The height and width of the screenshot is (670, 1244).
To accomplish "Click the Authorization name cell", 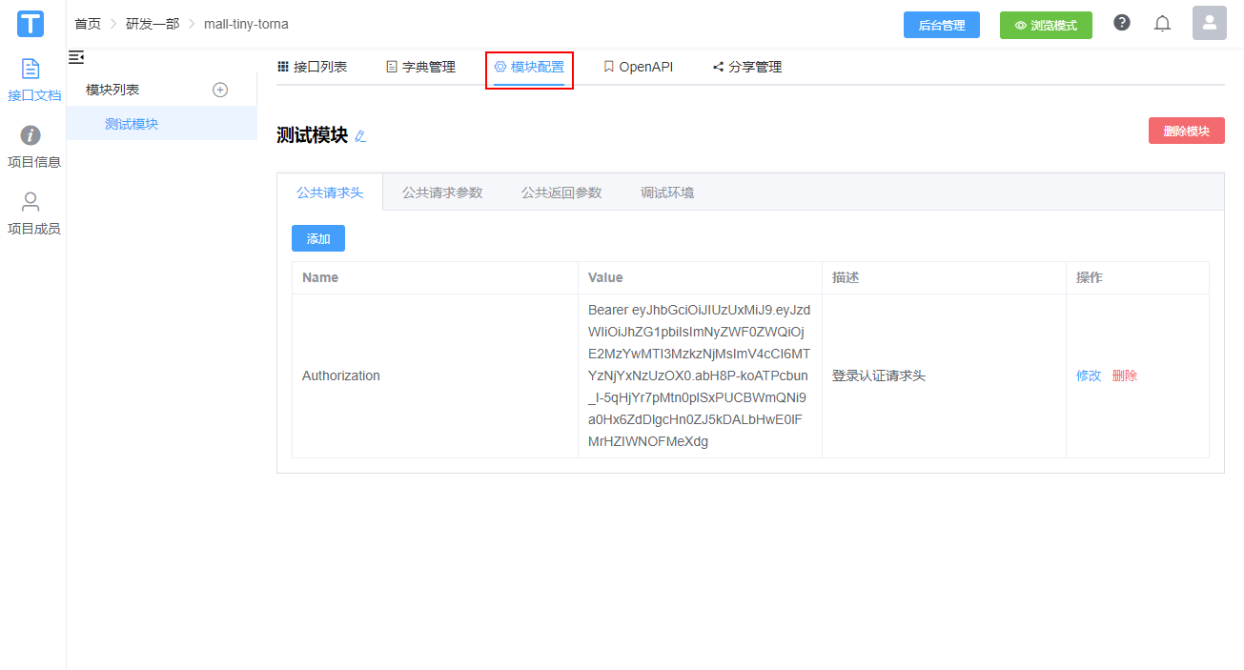I will coord(435,376).
